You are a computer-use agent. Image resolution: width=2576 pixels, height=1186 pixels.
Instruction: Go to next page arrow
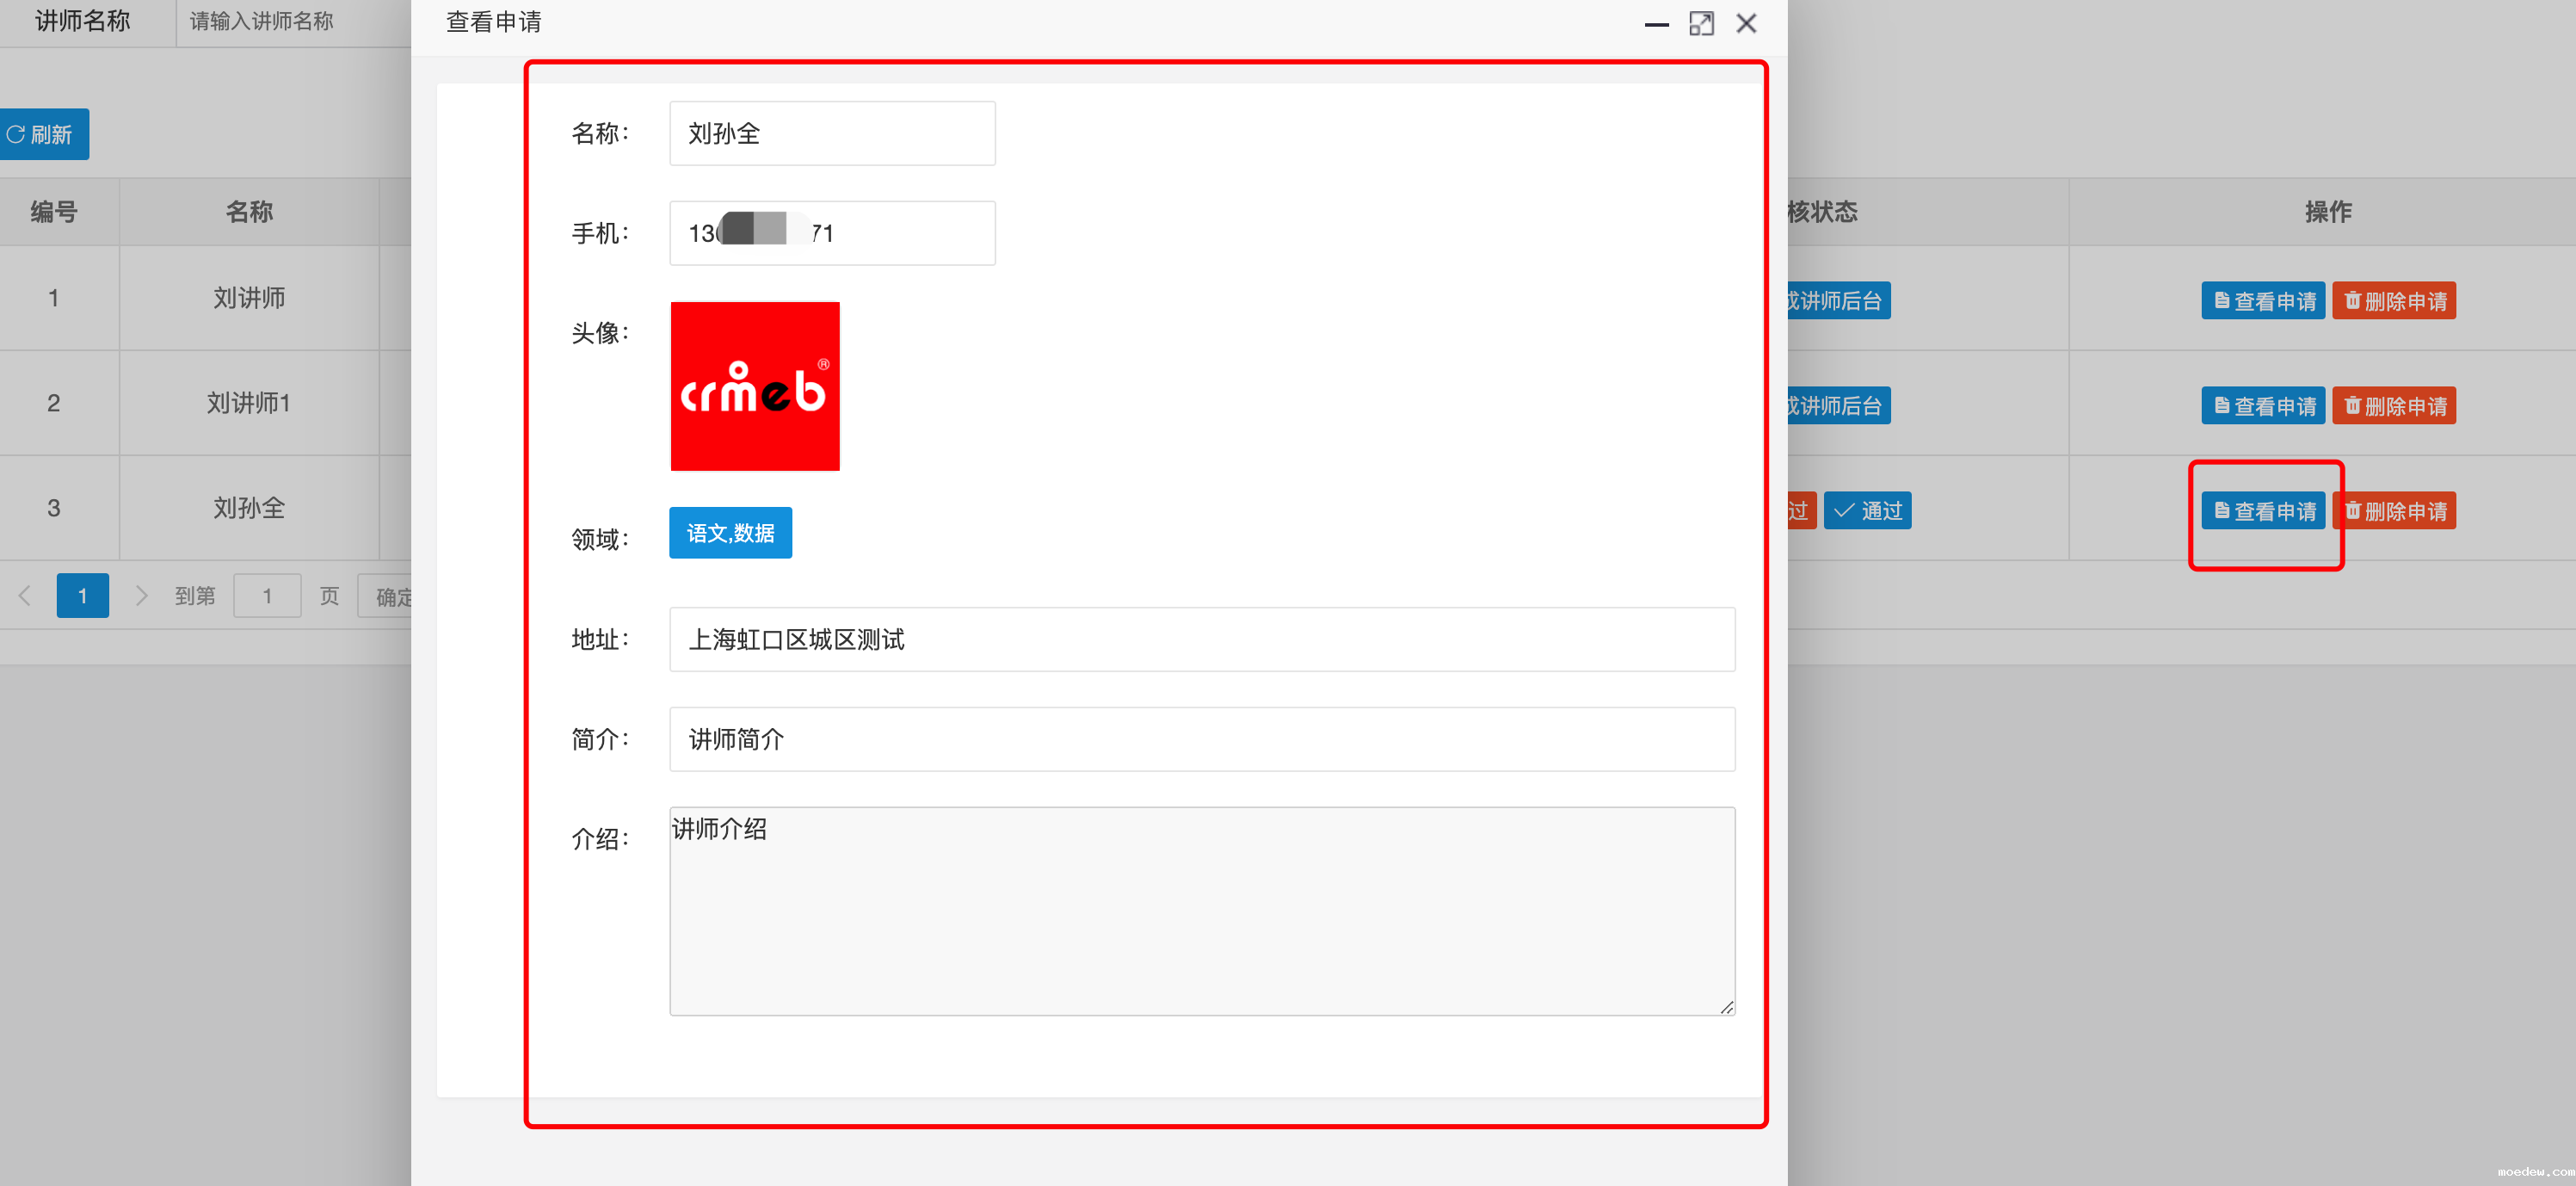[141, 596]
